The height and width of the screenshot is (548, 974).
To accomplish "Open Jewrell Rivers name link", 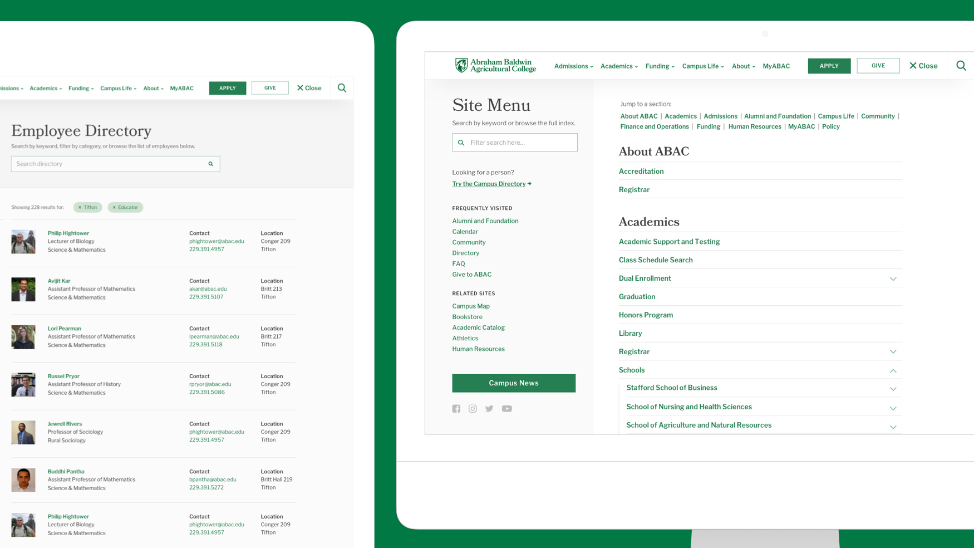I will pyautogui.click(x=65, y=424).
